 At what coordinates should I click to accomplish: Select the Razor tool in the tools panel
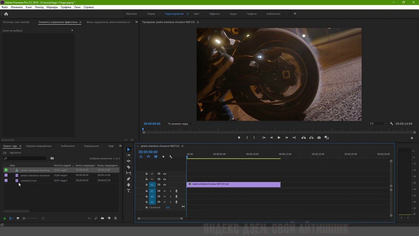pyautogui.click(x=128, y=167)
